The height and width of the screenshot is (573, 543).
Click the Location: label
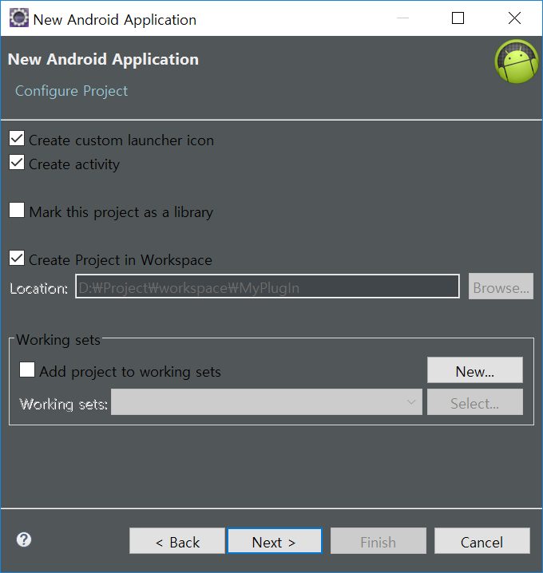(39, 289)
